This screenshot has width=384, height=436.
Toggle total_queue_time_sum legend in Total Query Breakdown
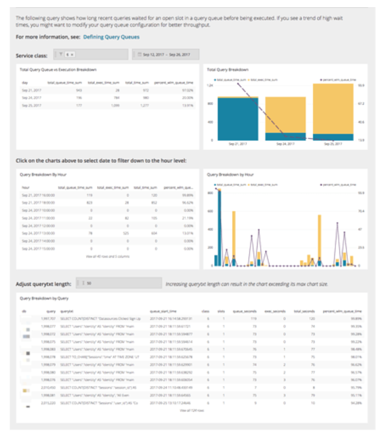[x=230, y=80]
